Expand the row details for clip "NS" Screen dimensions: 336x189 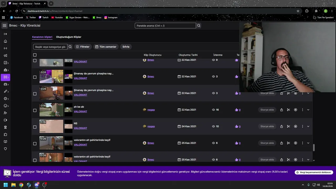click(x=308, y=126)
